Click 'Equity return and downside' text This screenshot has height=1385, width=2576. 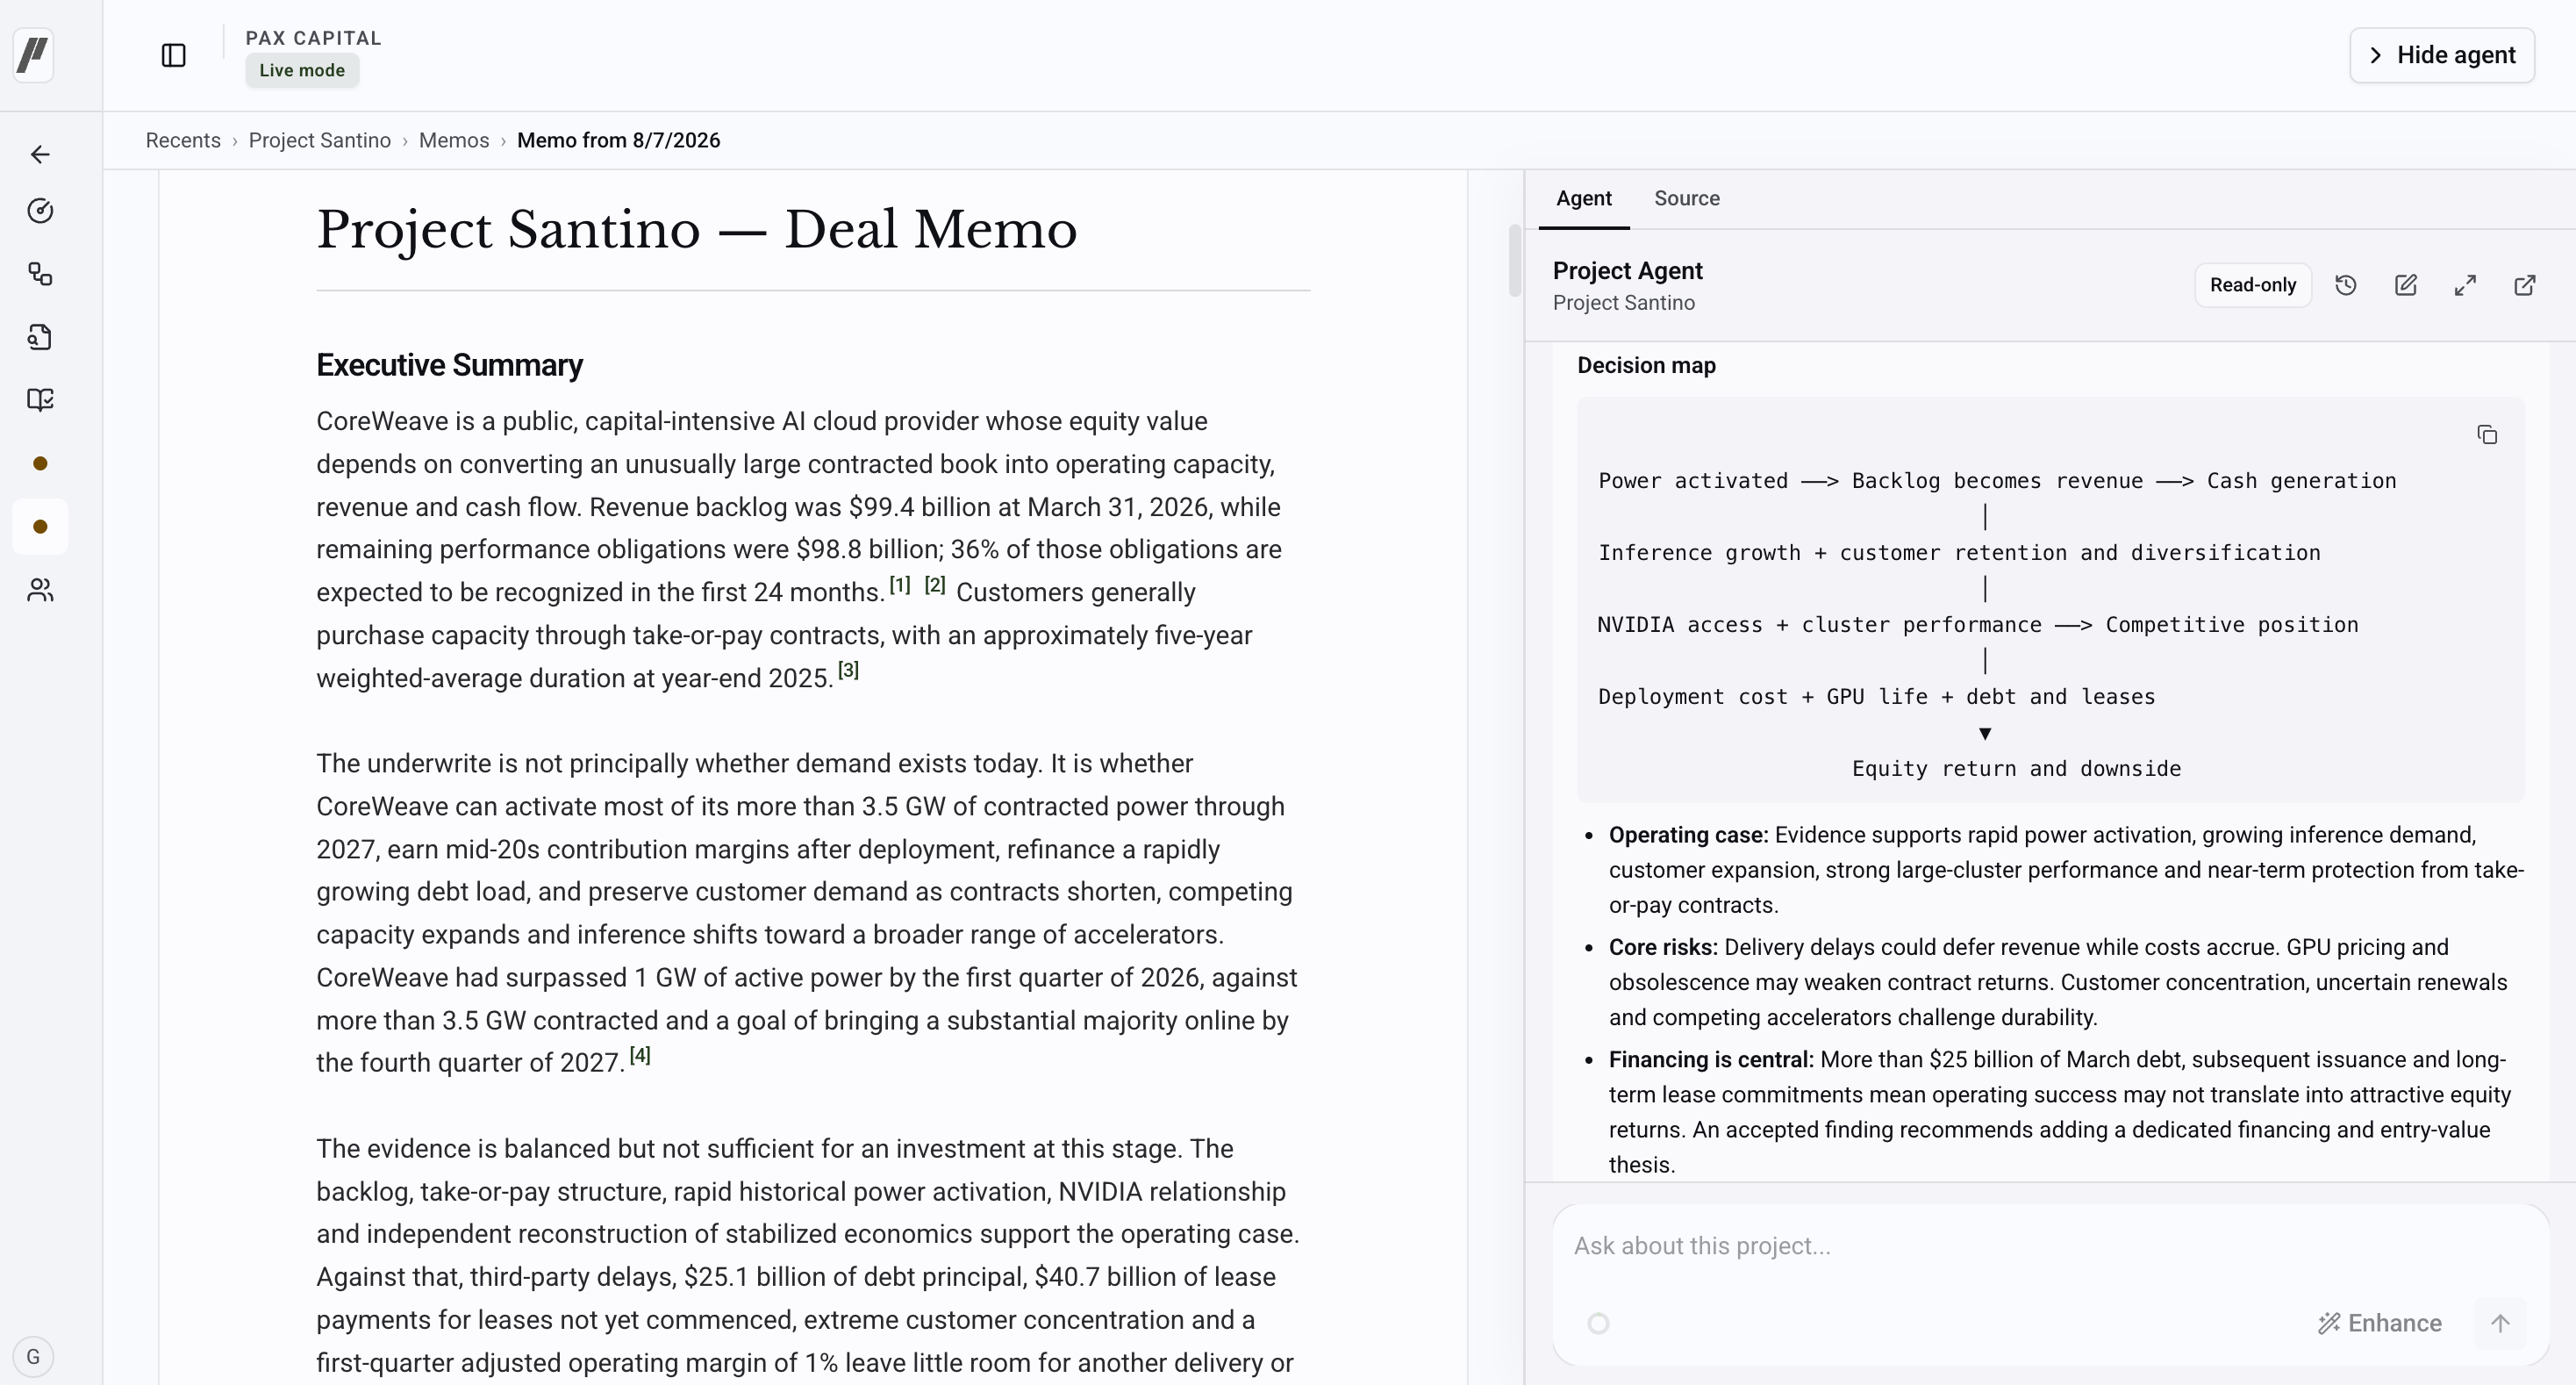point(2016,768)
